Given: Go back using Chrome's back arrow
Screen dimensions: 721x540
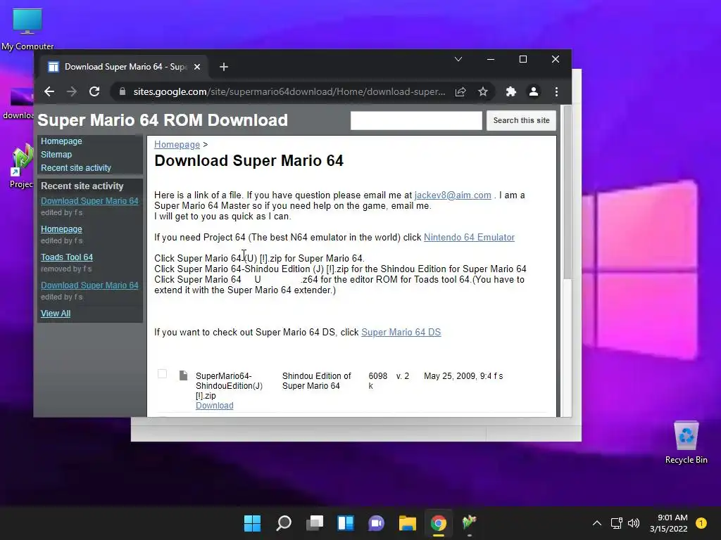Looking at the screenshot, I should pyautogui.click(x=49, y=91).
